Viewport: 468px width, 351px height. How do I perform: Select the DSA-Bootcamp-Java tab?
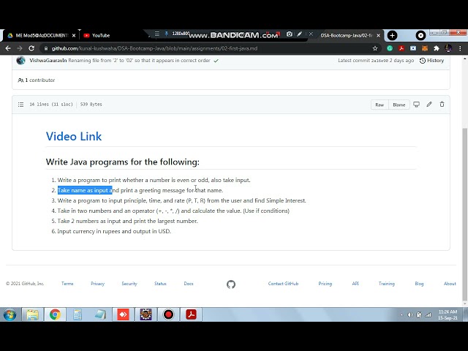click(346, 36)
